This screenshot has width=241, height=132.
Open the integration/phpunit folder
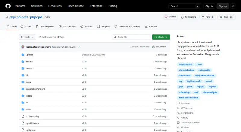tap(36, 89)
